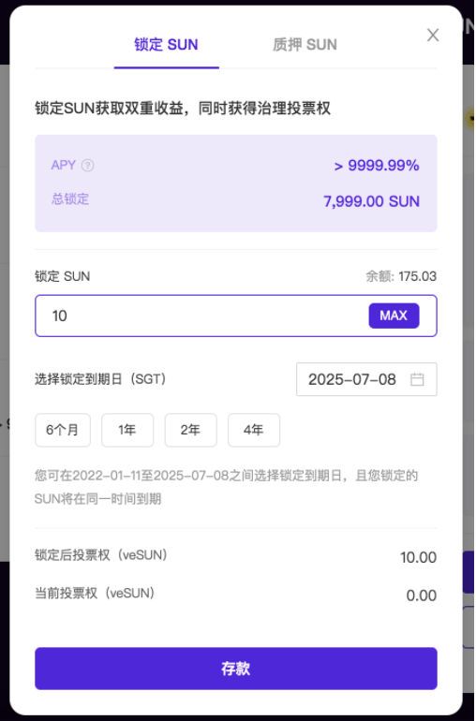Select the 6个月 lock duration

click(63, 430)
